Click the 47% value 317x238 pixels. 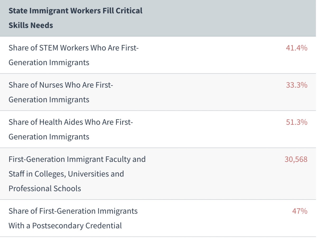300,211
